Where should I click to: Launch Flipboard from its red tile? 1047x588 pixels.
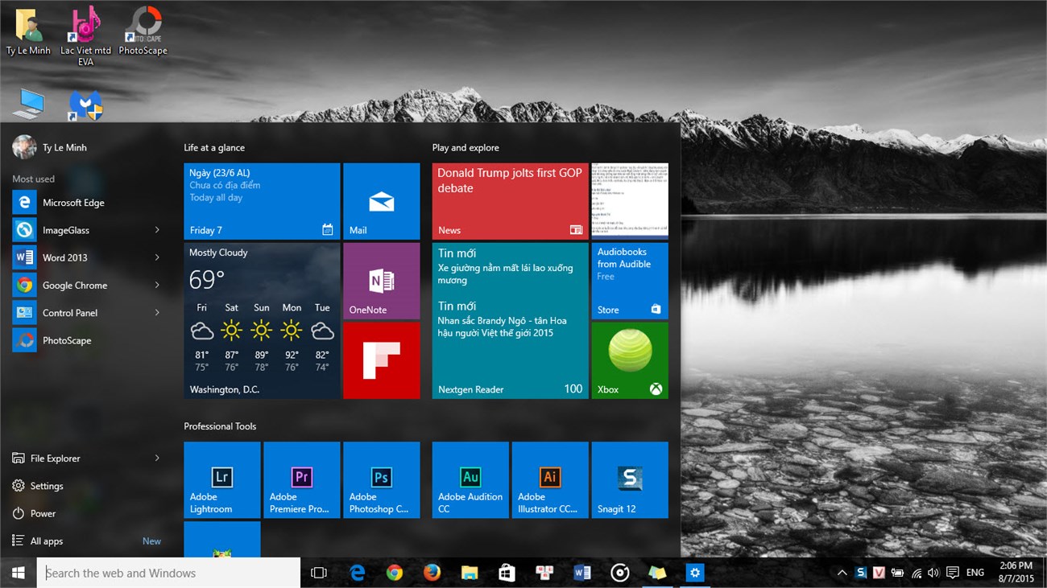382,360
